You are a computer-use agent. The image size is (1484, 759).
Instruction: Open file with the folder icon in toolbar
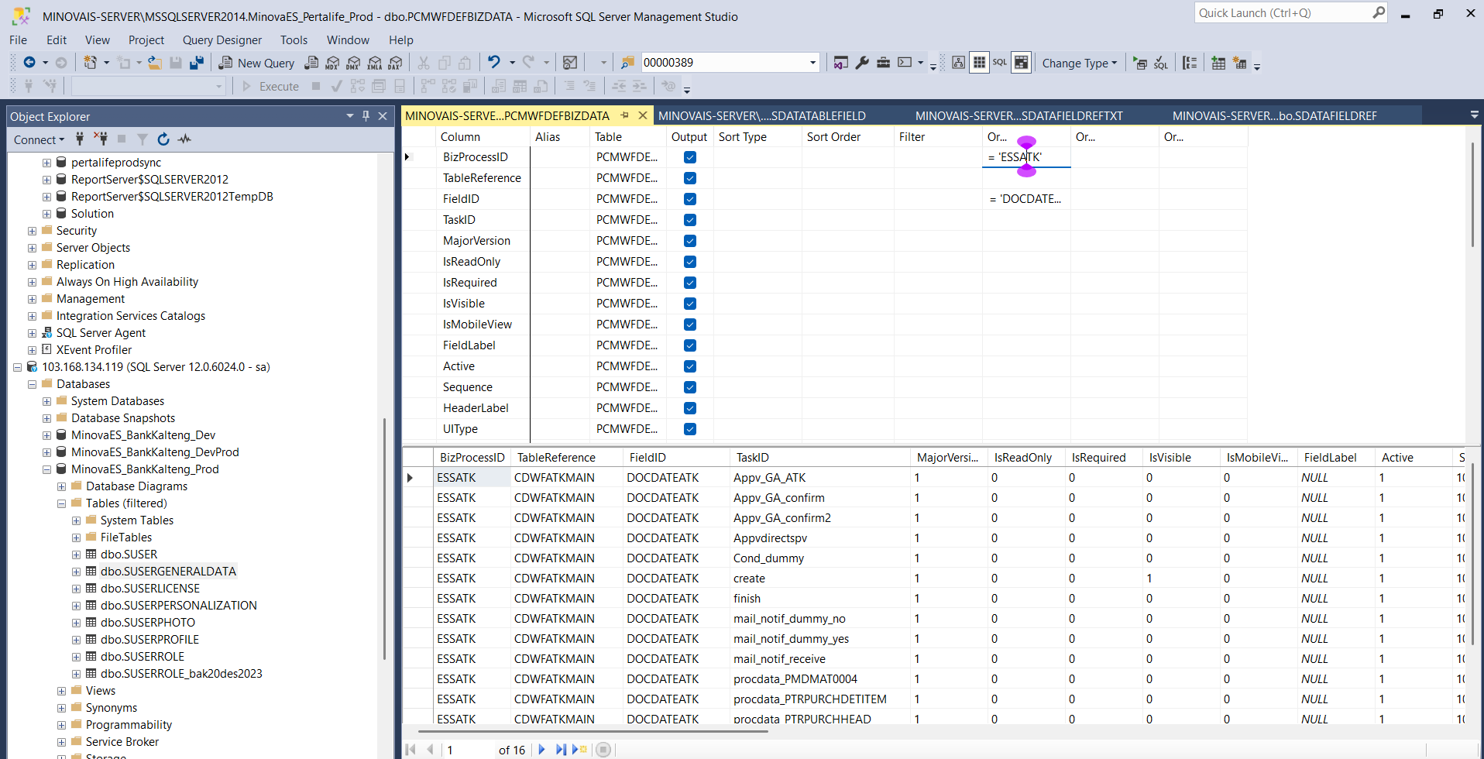(155, 63)
